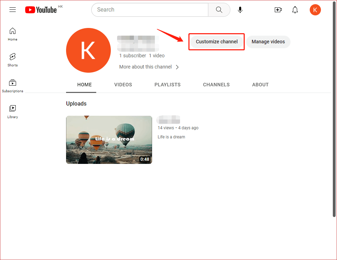Start a voice search with the microphone icon
This screenshot has width=337, height=260.
click(x=240, y=10)
